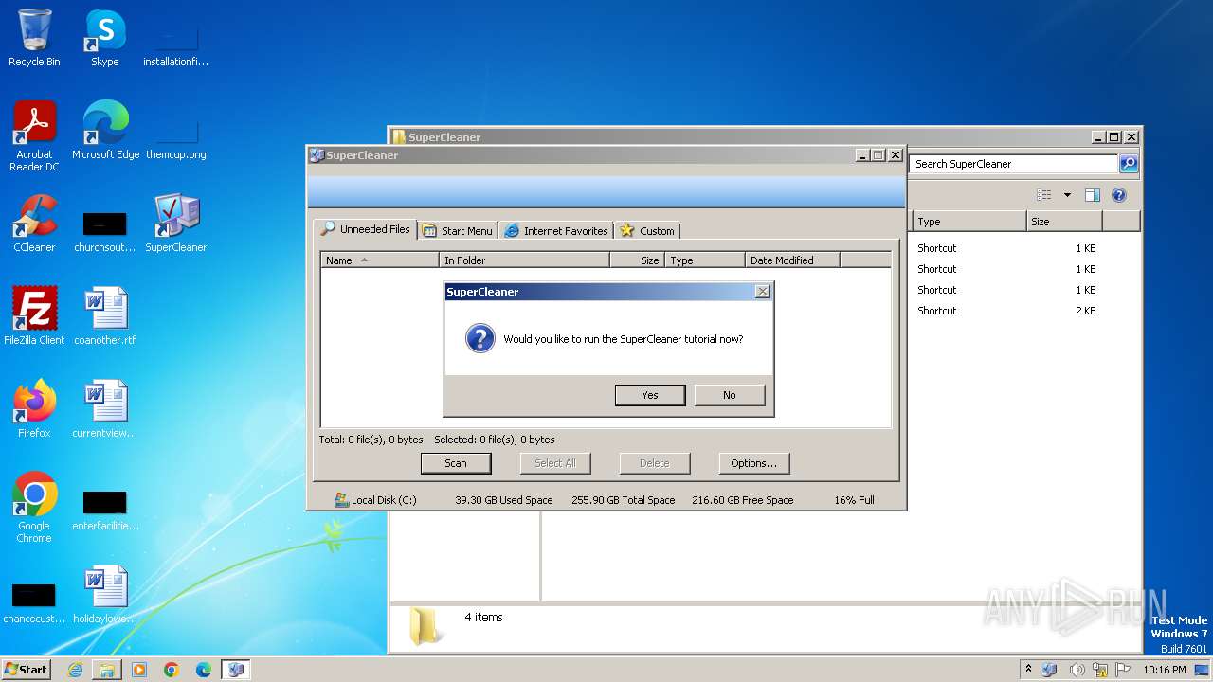Click the Explorer search field
Screen dimensions: 1213x682
click(1013, 164)
